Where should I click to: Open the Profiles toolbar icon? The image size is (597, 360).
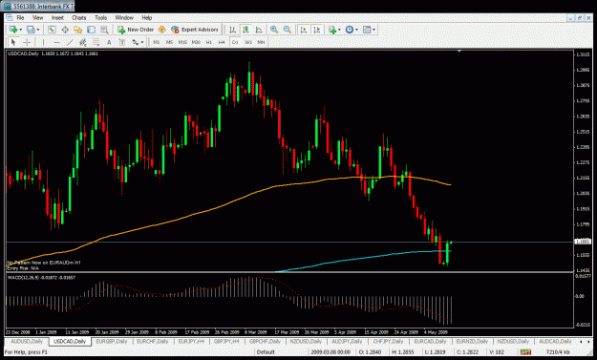click(31, 30)
